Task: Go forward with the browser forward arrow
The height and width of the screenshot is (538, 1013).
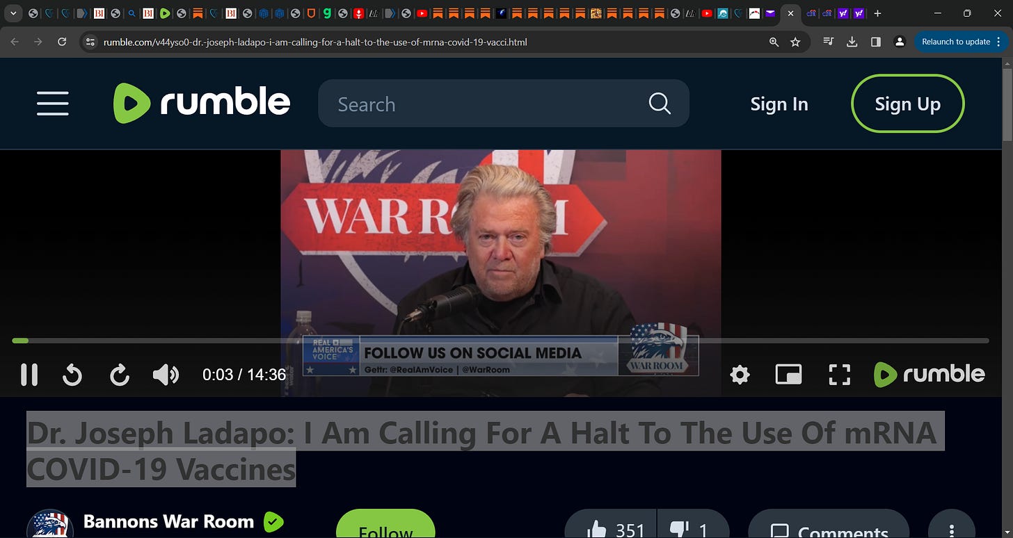Action: (38, 42)
